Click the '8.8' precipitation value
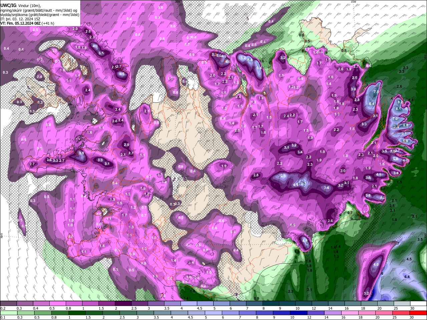The height and width of the screenshot is (320, 427). [406, 125]
